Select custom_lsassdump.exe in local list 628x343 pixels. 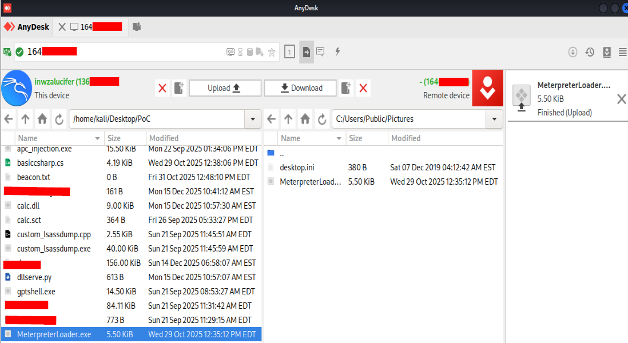pos(131,249)
